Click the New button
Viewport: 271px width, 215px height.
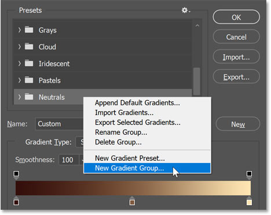tap(238, 124)
